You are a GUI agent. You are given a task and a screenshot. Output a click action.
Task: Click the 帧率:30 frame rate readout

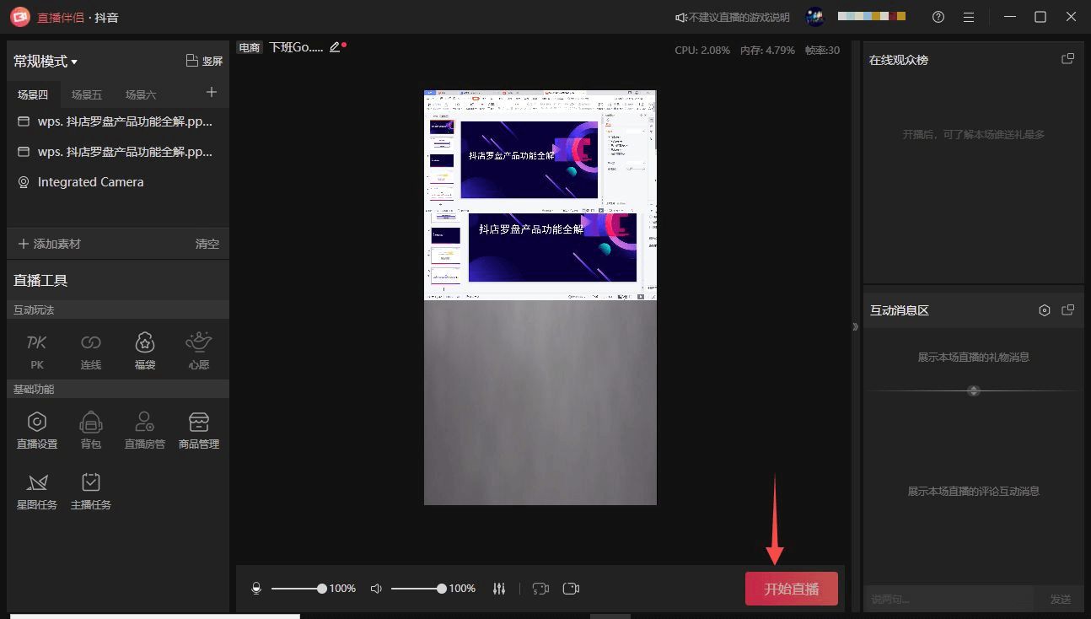tap(822, 50)
